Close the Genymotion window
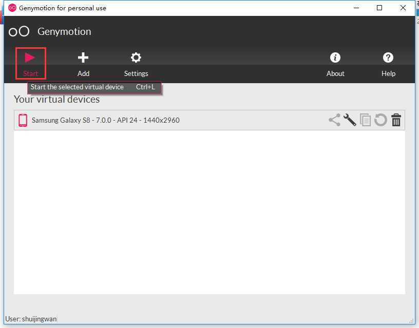 point(403,8)
